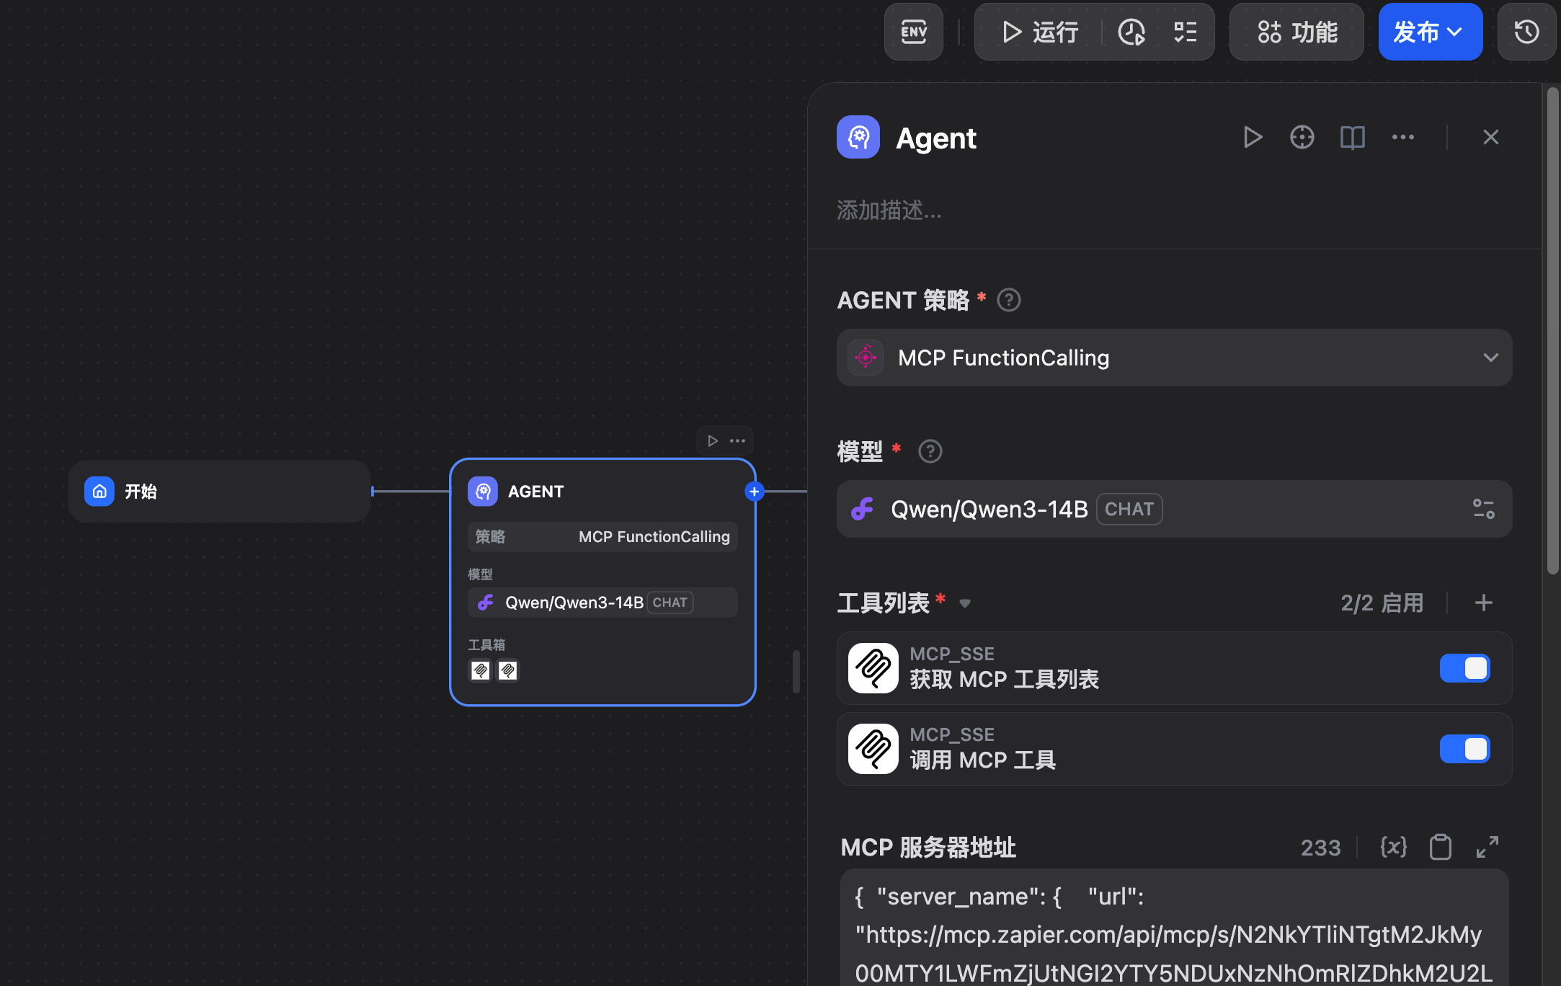Open the help book icon in Agent panel
This screenshot has width=1561, height=986.
1352,137
